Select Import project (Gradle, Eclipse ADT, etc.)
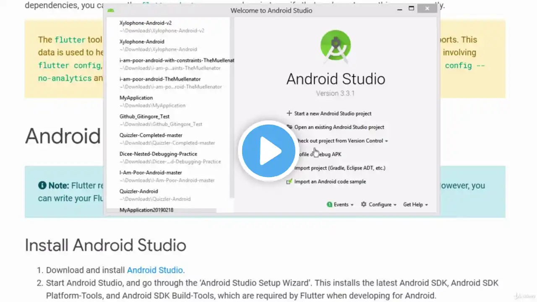Screen dimensions: 537x302 [x=340, y=168]
